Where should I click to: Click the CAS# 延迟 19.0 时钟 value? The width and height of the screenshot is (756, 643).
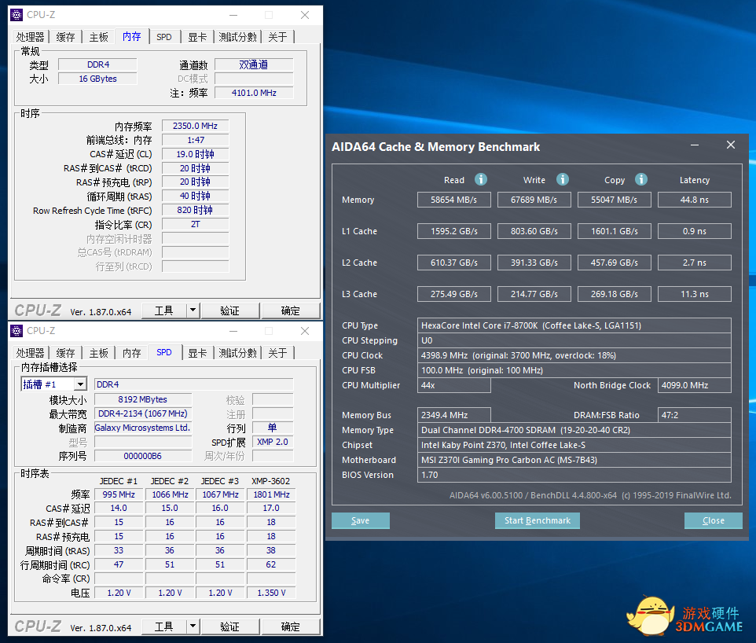point(195,154)
